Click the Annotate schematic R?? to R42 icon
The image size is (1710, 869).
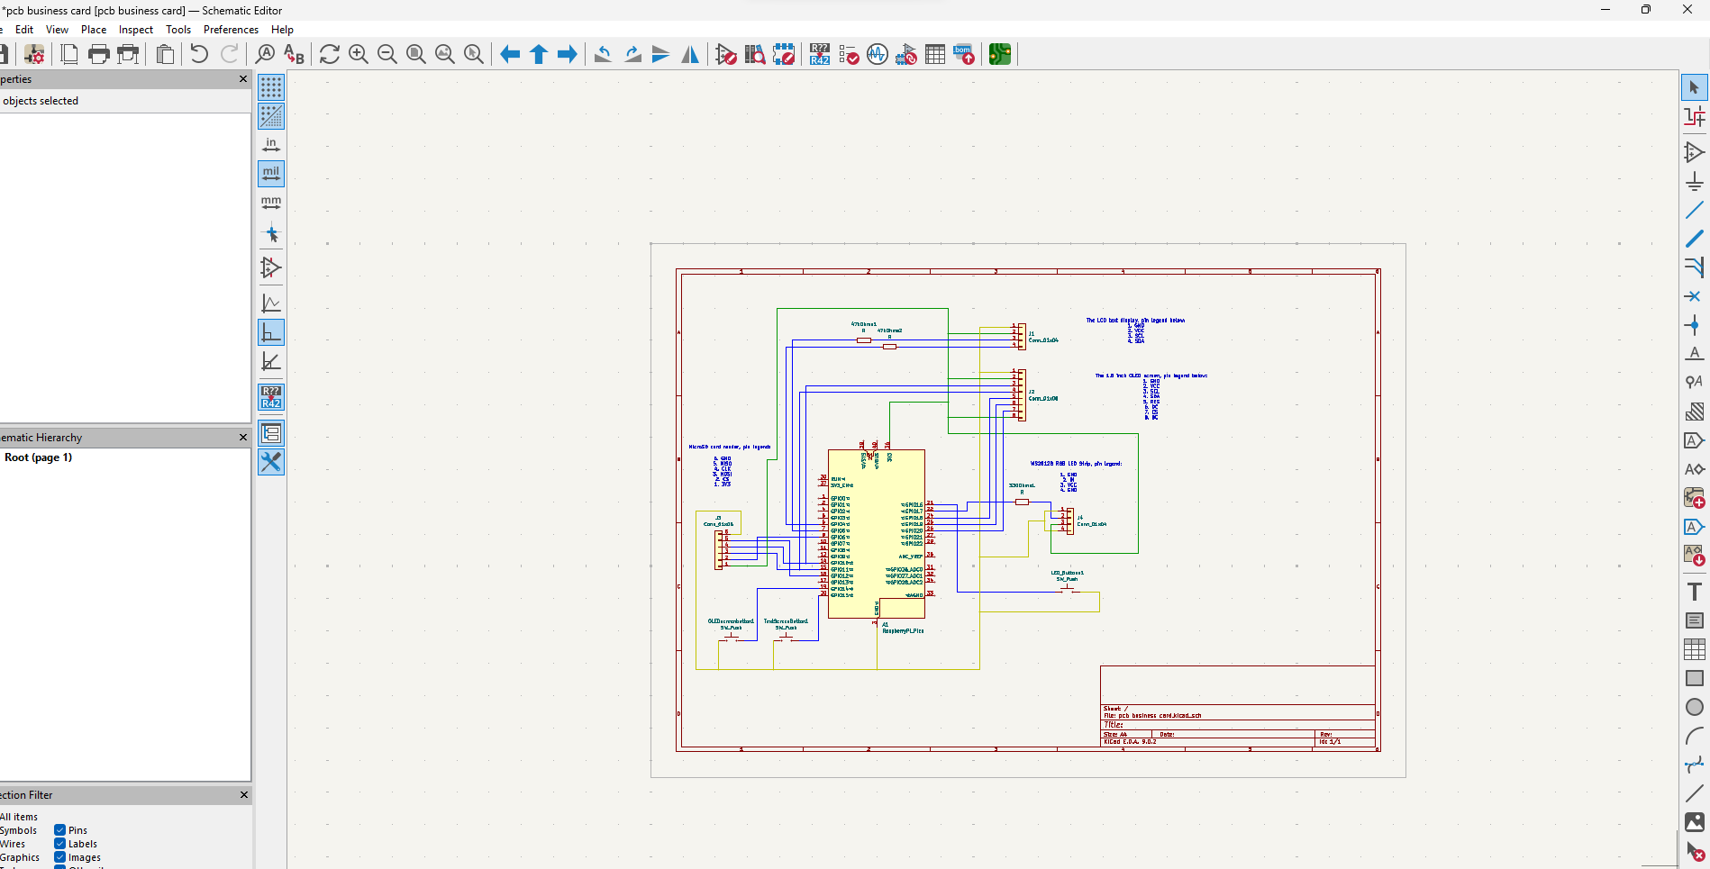[819, 54]
